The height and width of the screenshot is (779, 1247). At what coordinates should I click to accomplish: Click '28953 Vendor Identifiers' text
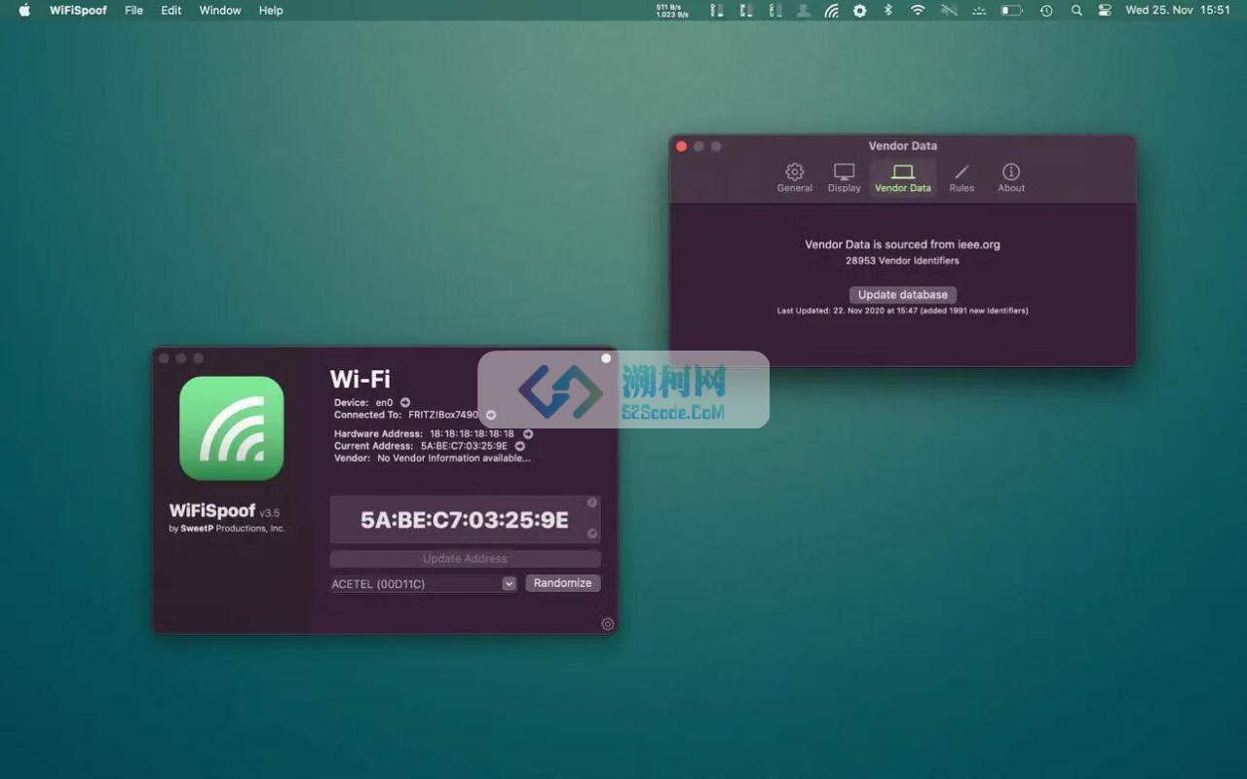tap(902, 261)
